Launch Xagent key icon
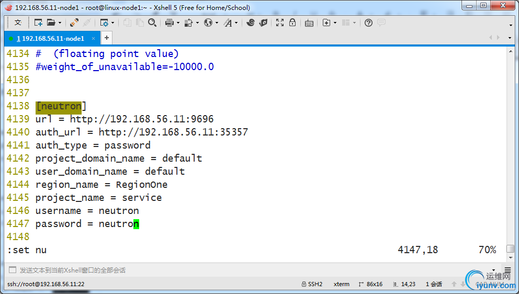519x294 pixels. [x=264, y=22]
